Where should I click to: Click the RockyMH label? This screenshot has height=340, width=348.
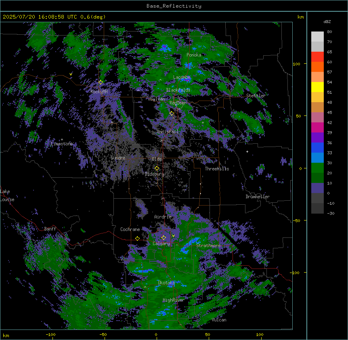click(x=99, y=92)
